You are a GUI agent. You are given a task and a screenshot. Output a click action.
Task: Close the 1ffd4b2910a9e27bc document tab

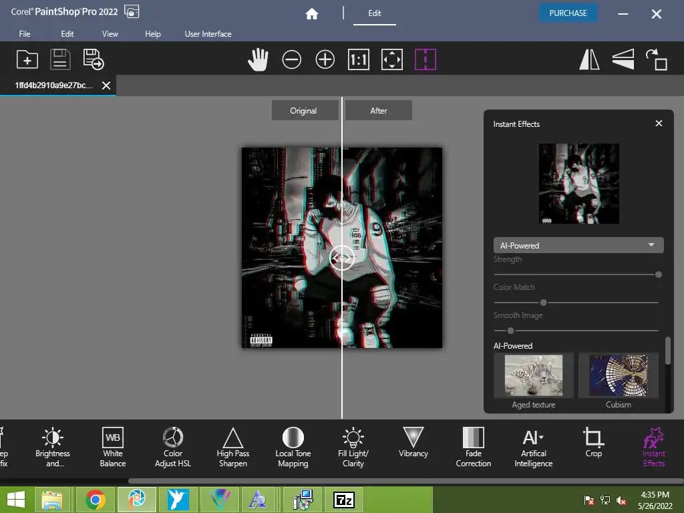coord(106,85)
